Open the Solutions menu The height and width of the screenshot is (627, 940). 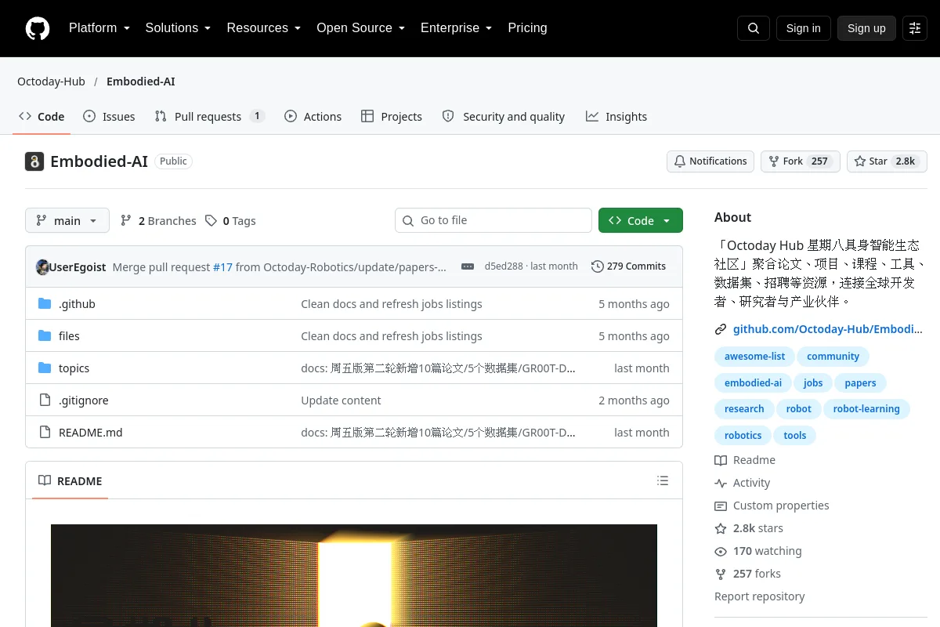[x=178, y=28]
